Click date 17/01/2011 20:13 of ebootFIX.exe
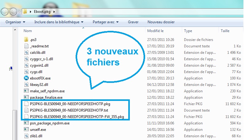This screenshot has height=140, width=244. coord(160,78)
